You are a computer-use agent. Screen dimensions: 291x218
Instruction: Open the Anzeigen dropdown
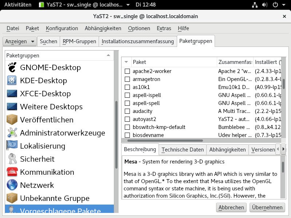(20, 41)
